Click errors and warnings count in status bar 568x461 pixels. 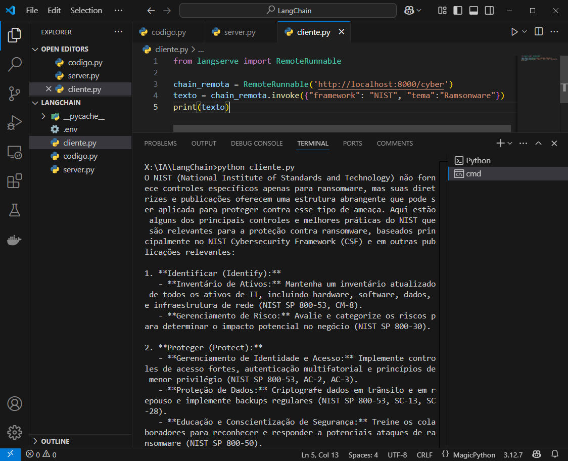tap(41, 454)
